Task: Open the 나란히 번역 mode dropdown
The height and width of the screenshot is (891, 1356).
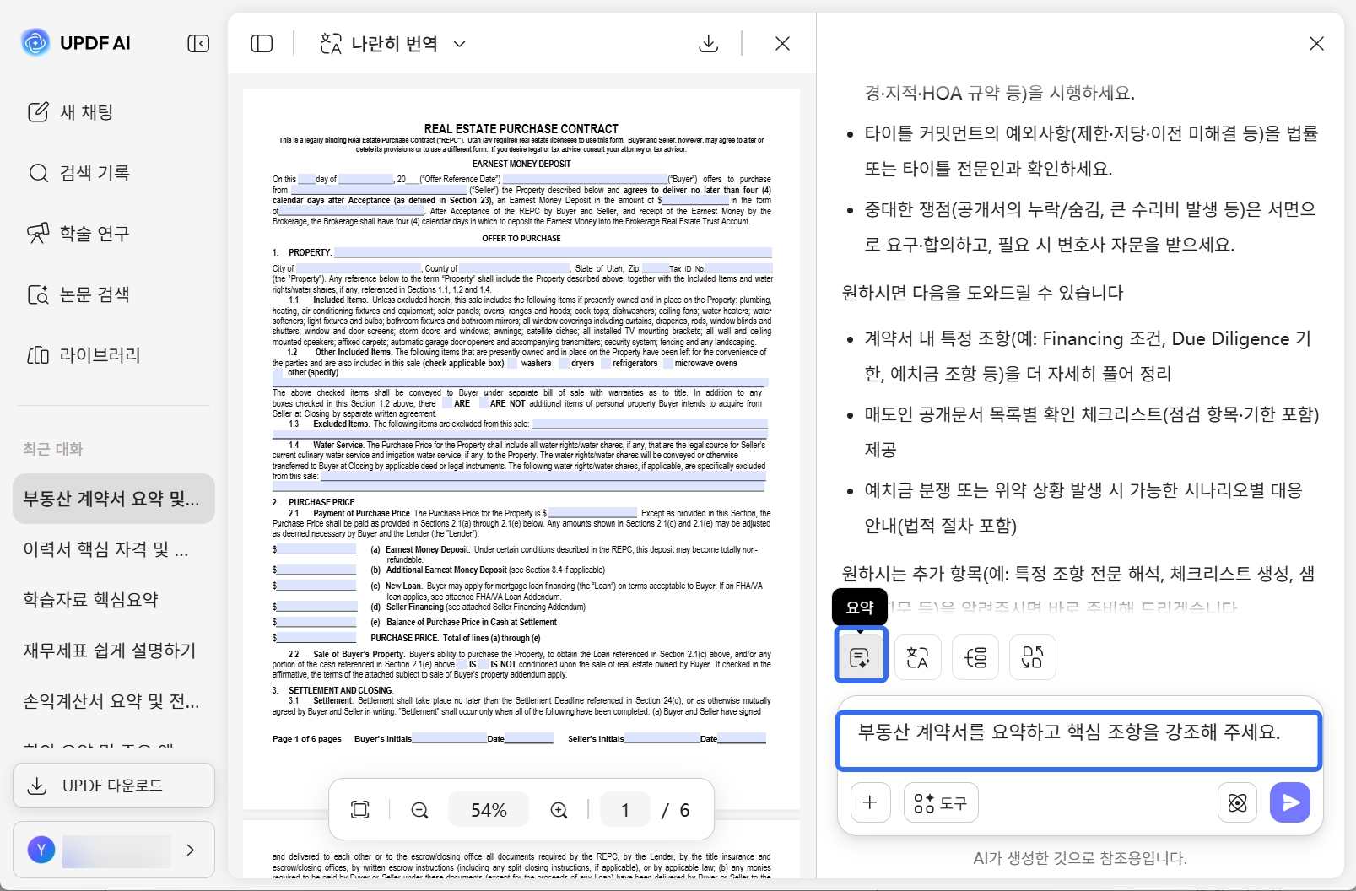Action: (459, 43)
